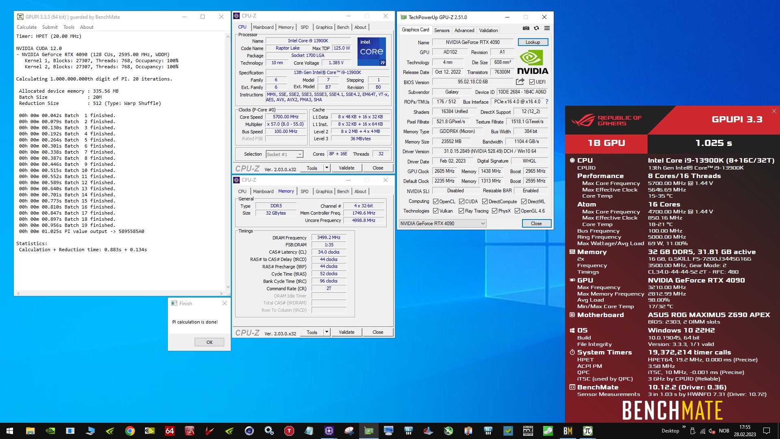Viewport: 780px width, 439px height.
Task: Take a GPU-Z screenshot with camera icon
Action: click(x=526, y=28)
